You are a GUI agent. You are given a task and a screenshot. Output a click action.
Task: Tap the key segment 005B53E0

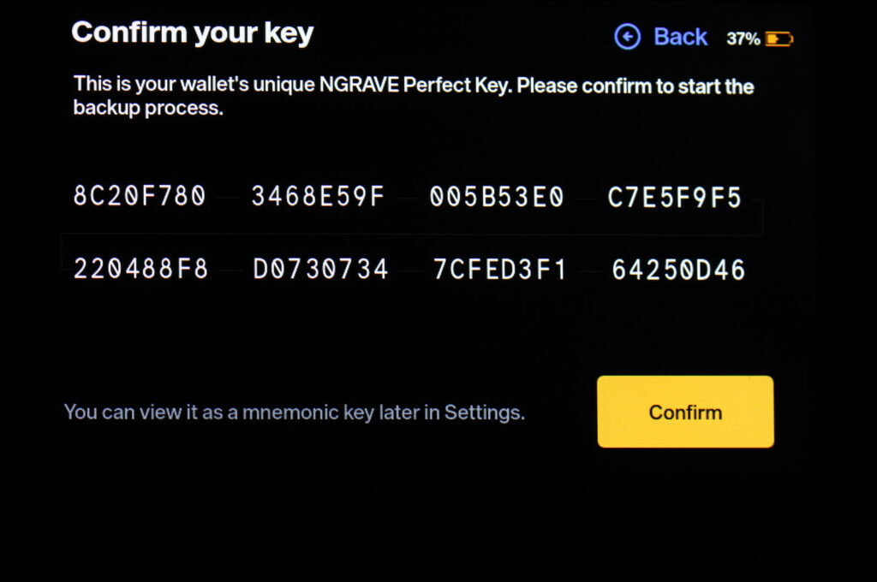click(x=497, y=198)
